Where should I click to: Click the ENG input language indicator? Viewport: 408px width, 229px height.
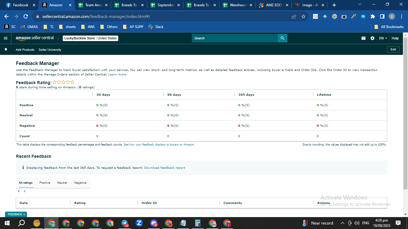tap(366, 223)
